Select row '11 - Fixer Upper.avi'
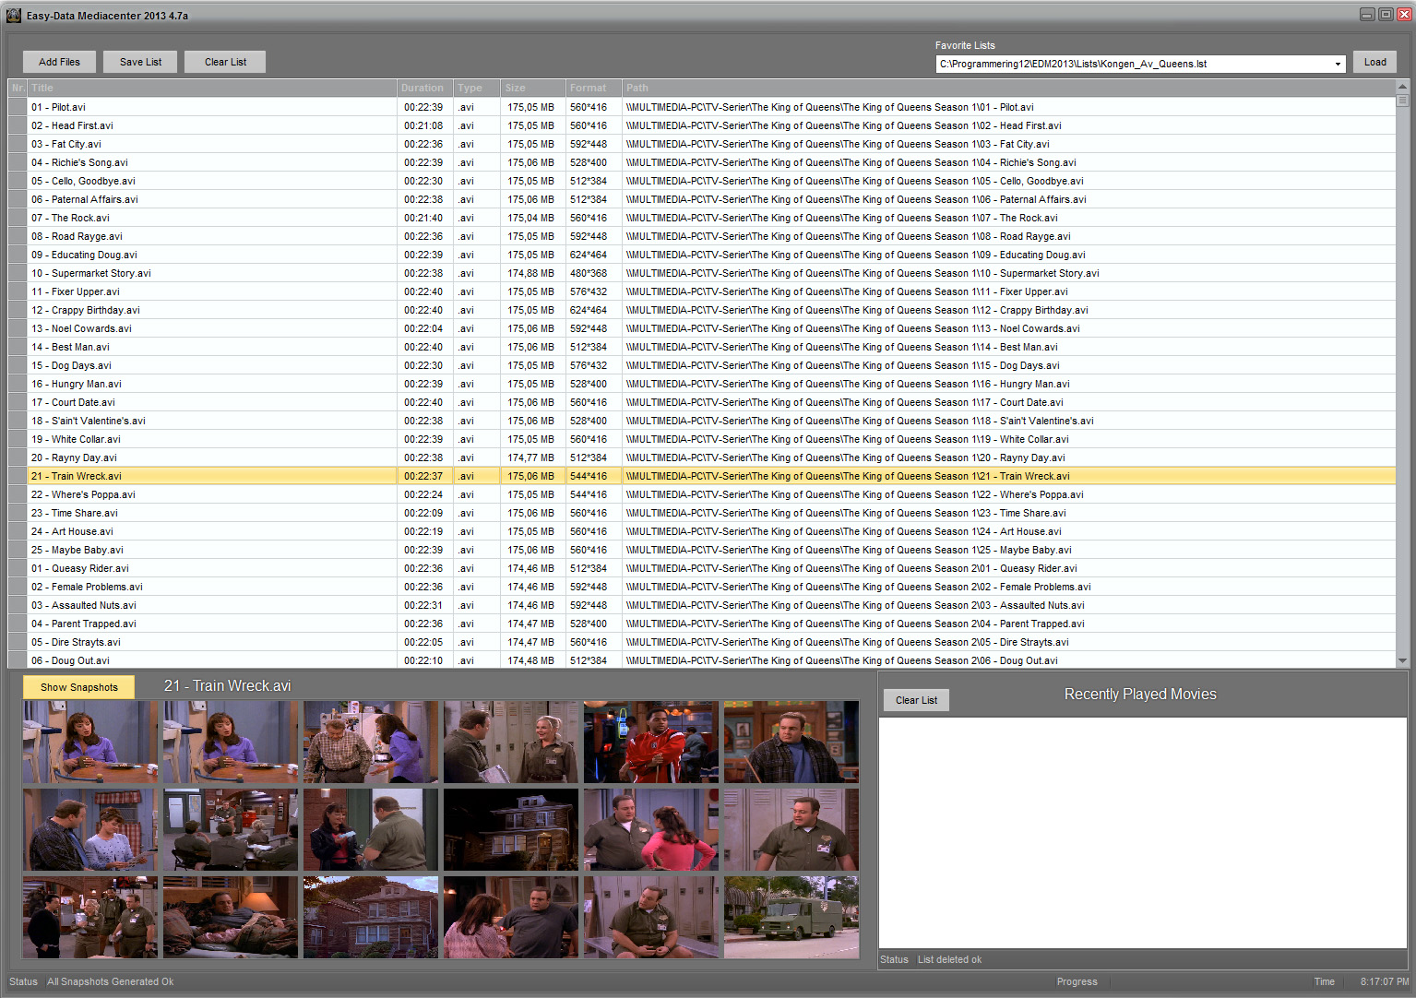 click(x=702, y=291)
